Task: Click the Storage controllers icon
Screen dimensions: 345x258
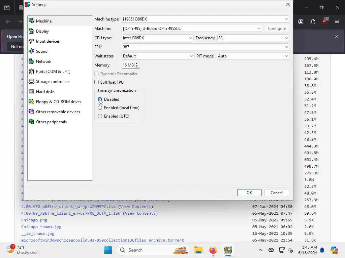Action: click(x=31, y=82)
